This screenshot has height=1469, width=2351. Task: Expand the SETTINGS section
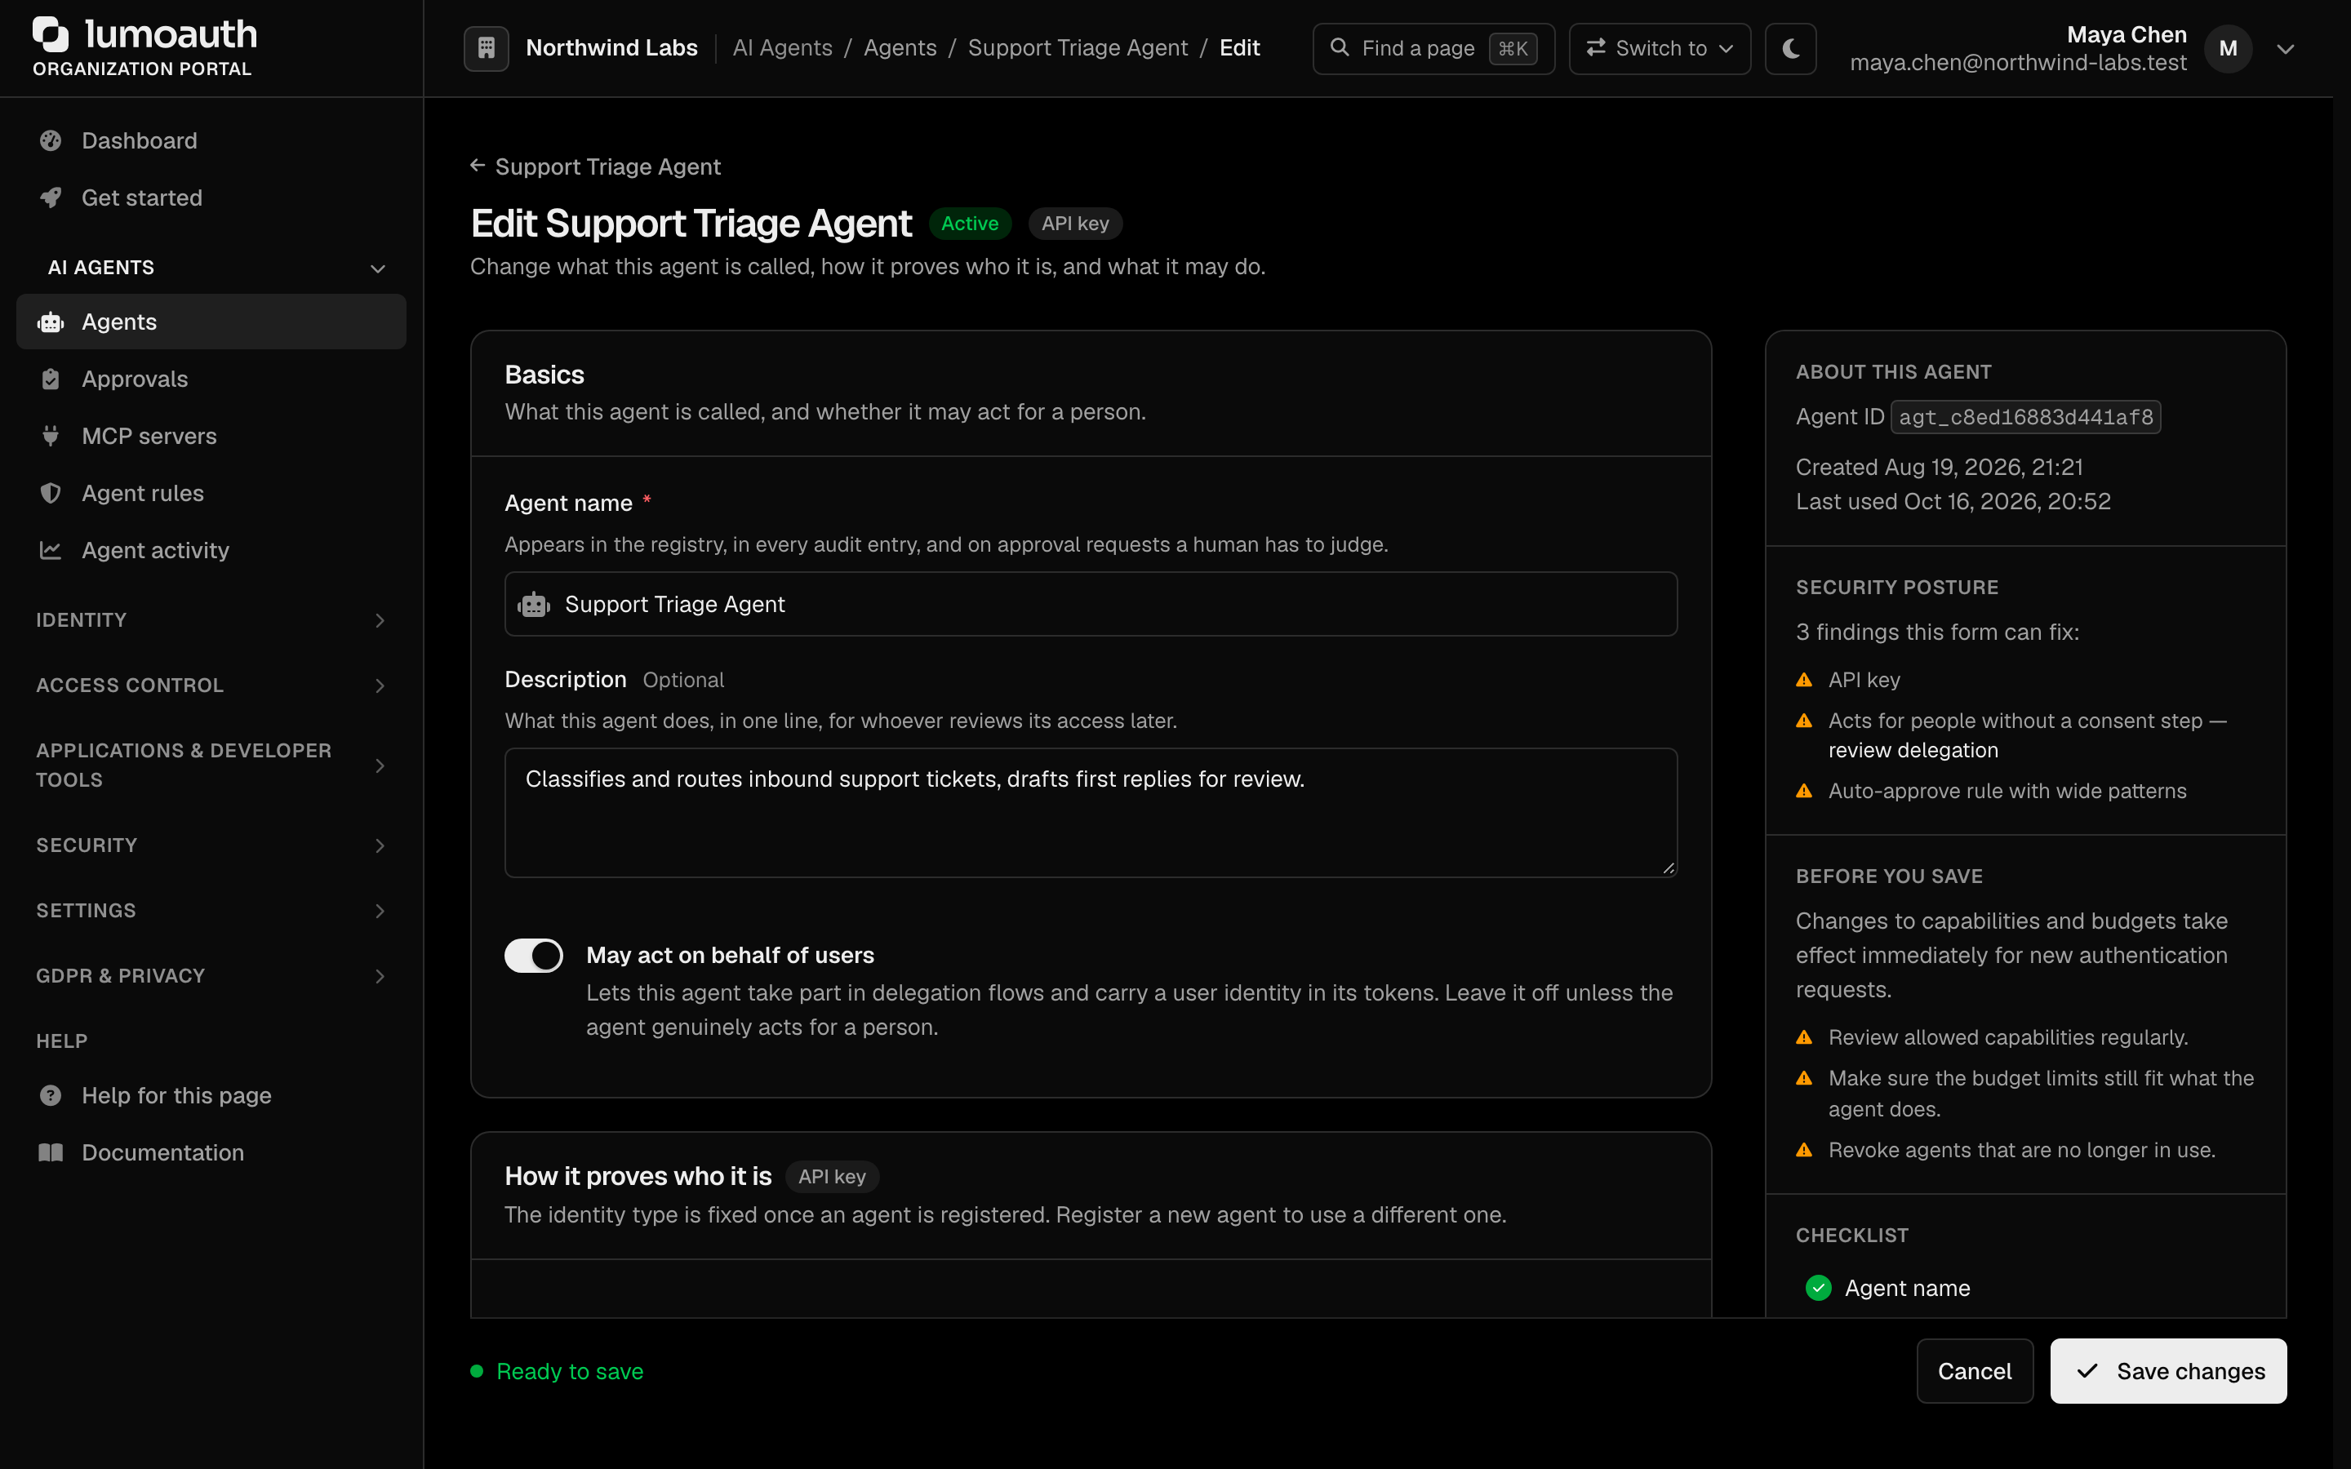coord(211,910)
